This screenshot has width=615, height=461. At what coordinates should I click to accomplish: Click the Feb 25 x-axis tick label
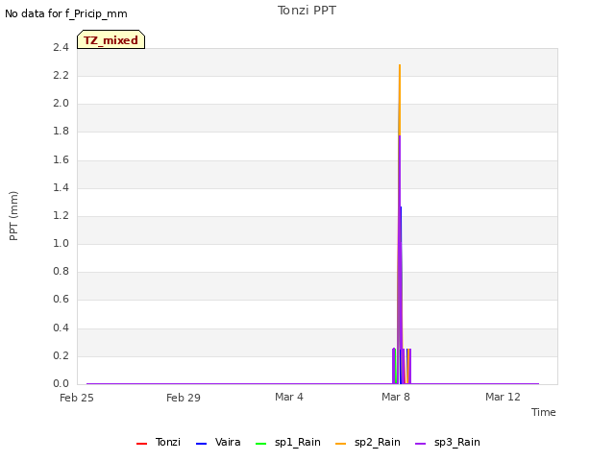77,398
